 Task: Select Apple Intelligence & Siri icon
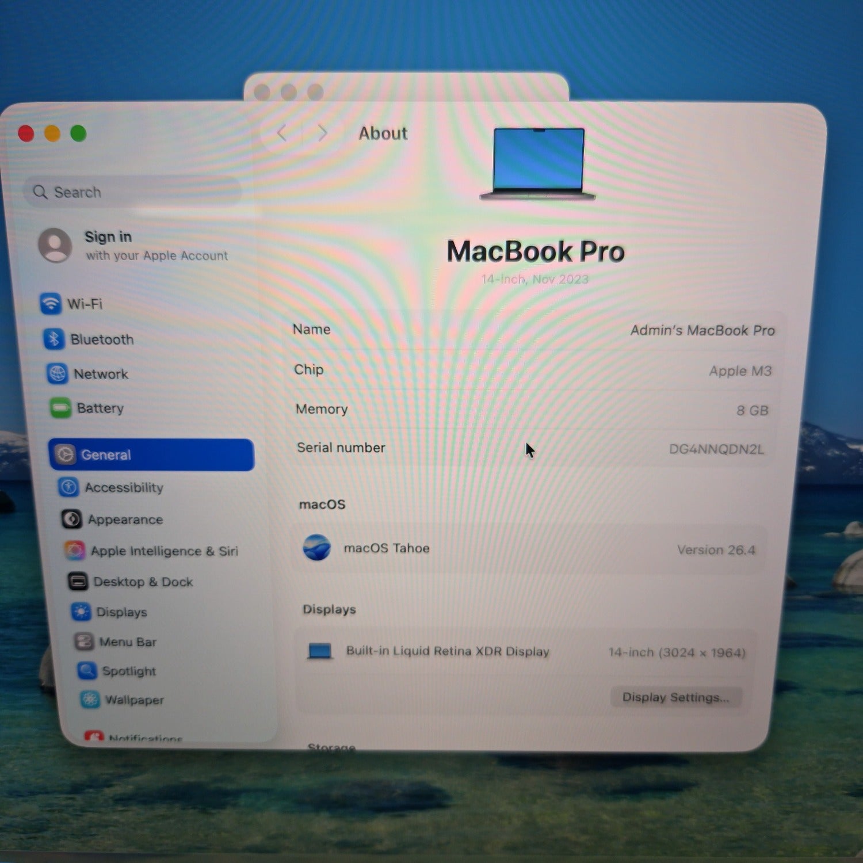75,551
